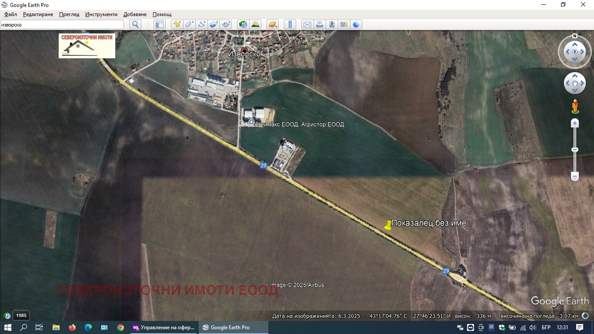Click the search field containing изворско

tap(62, 25)
